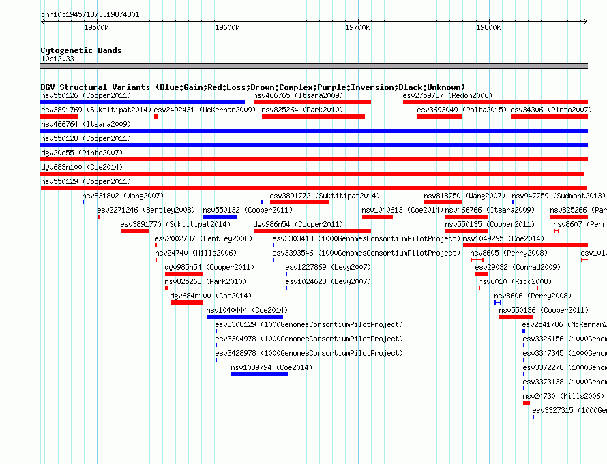Select dgv684n100 (Coe2014) label

(211, 296)
